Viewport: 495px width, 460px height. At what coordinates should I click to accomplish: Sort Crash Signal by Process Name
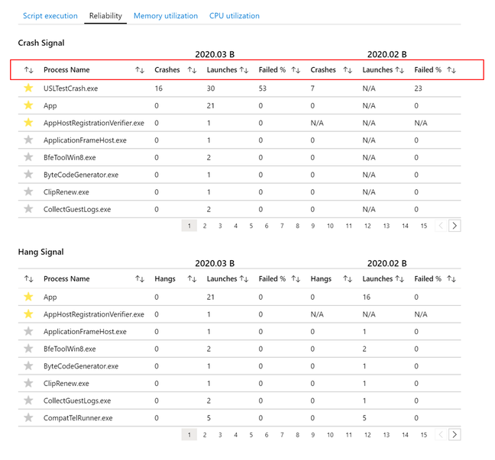[140, 70]
